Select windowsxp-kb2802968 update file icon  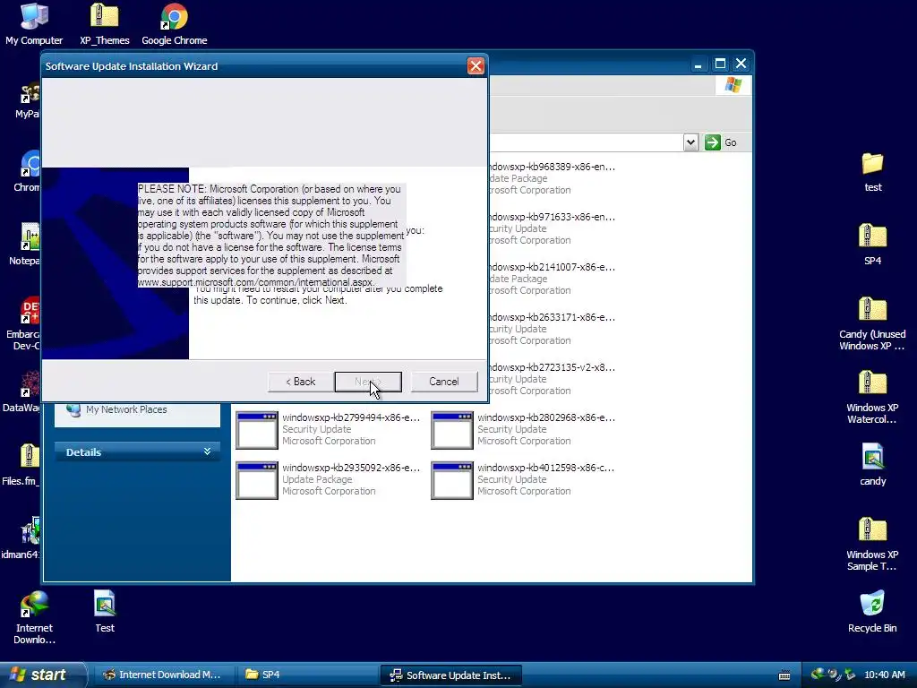tap(452, 430)
